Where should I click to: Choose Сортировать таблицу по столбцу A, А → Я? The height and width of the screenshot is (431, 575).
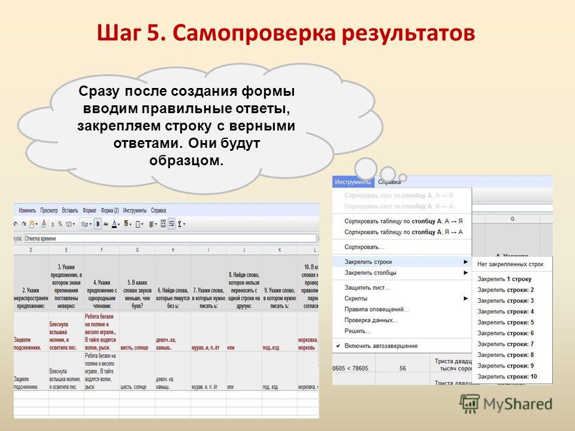point(403,221)
